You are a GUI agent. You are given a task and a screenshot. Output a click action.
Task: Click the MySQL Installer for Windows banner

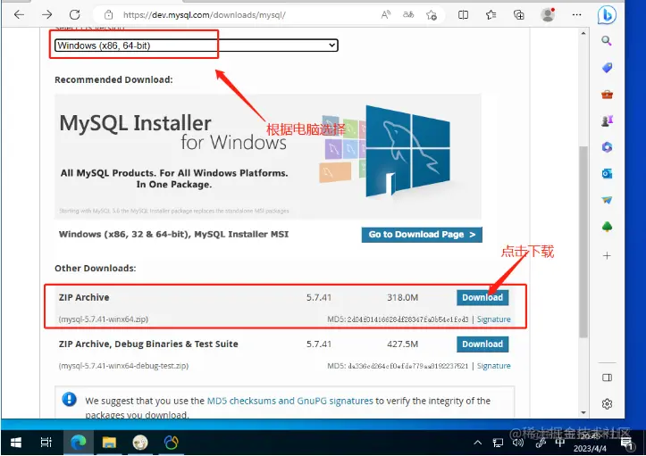click(268, 156)
